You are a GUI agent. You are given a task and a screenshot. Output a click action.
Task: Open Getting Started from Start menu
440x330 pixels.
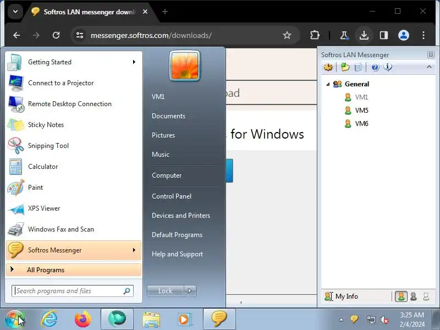point(74,62)
